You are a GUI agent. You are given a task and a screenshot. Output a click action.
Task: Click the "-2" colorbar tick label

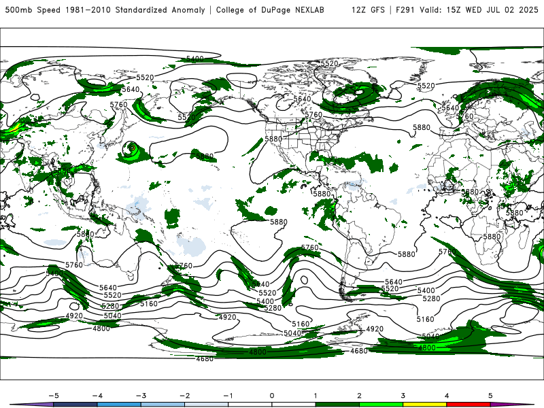coord(184,396)
